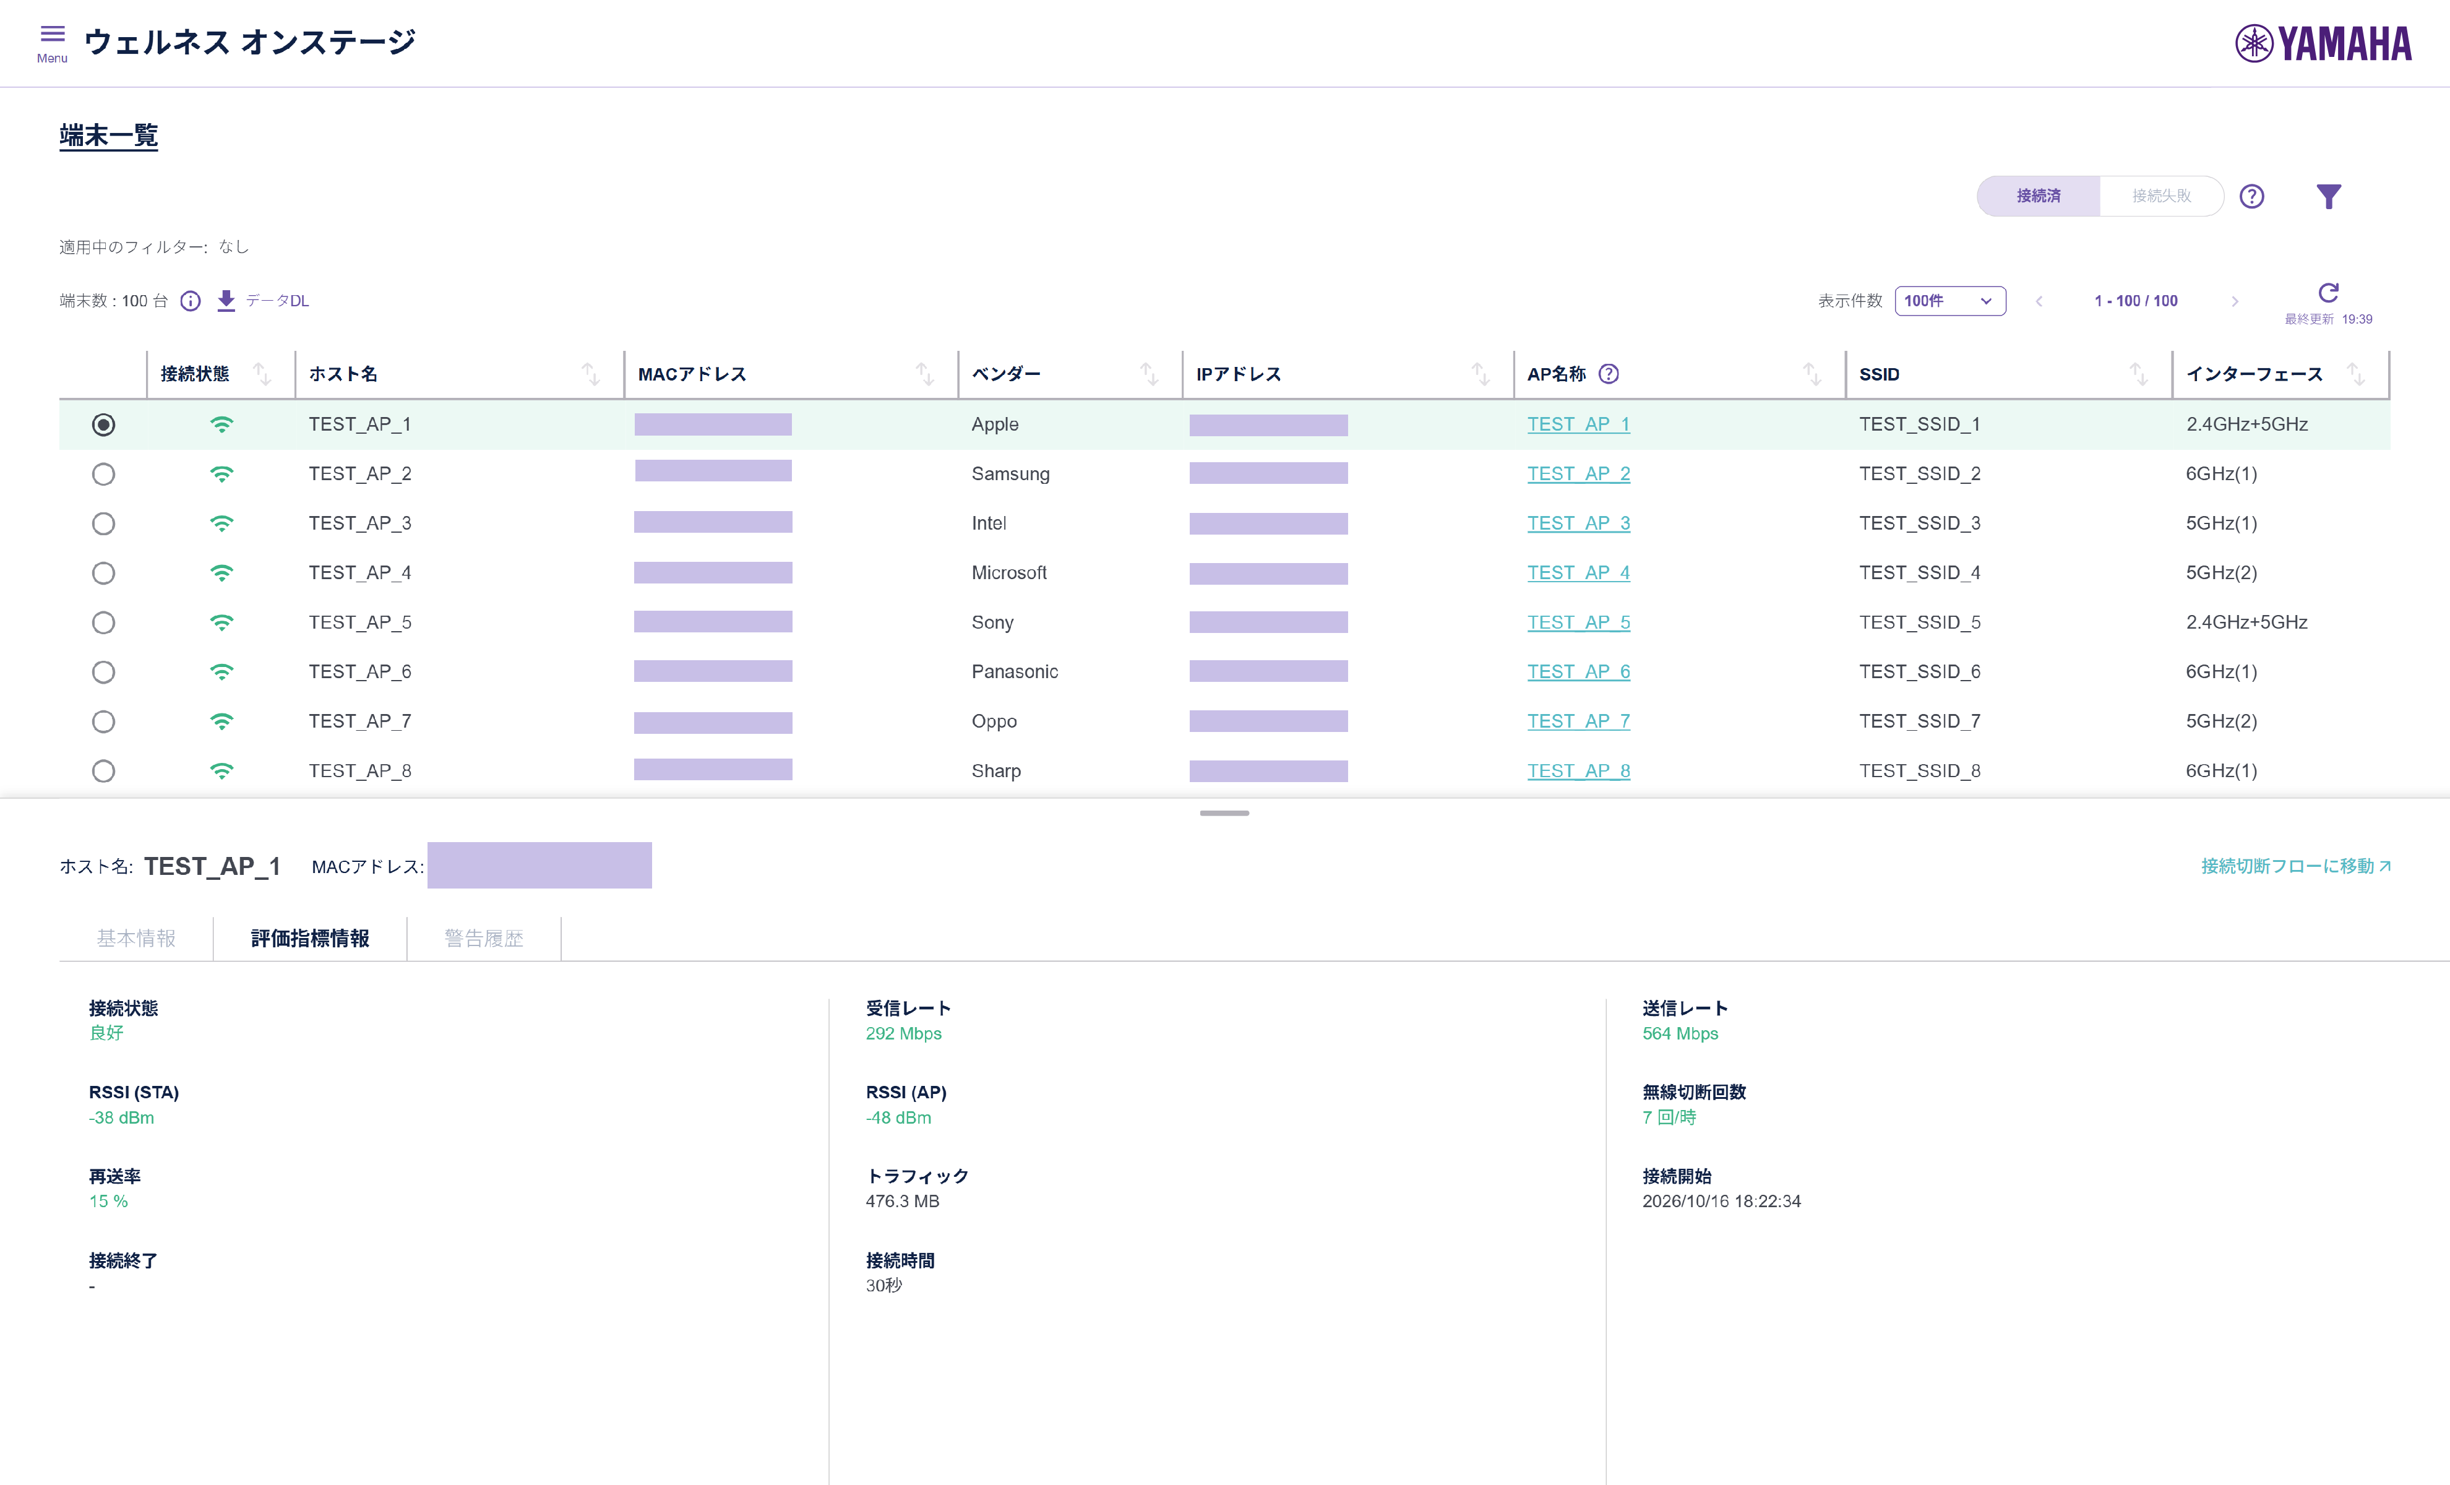Sort by SSID column arrows
The image size is (2450, 1485).
[x=2139, y=374]
